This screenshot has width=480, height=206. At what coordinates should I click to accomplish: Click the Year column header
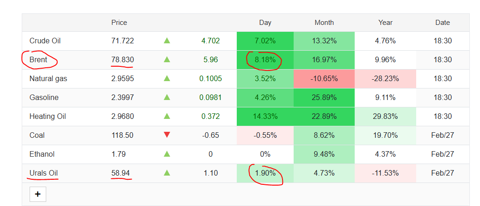tap(385, 23)
